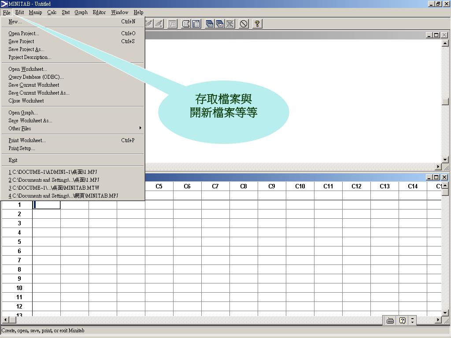Viewport: 451px width, 338px height.
Task: Open the Stat menu
Action: (66, 12)
